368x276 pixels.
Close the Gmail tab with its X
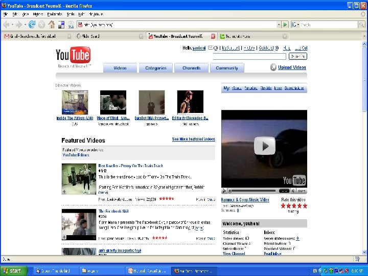tap(69, 36)
